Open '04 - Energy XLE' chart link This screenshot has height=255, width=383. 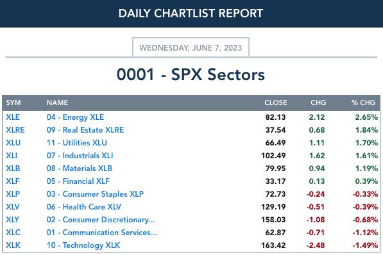75,117
